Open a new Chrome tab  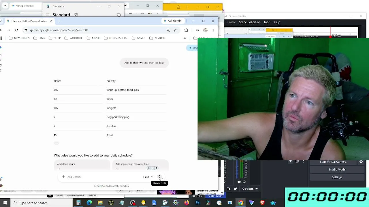click(59, 21)
